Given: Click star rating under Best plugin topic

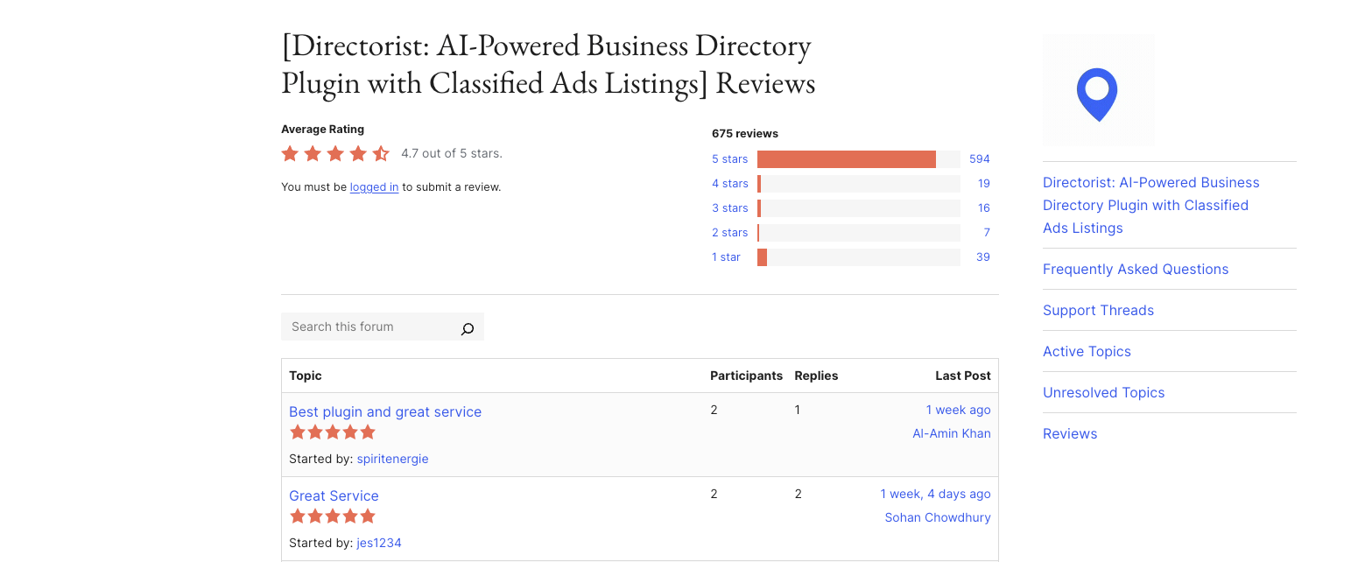Looking at the screenshot, I should coord(332,432).
